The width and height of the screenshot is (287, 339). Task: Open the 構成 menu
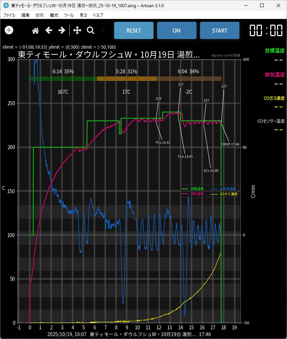click(x=54, y=15)
